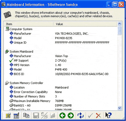Click the blue Refresh arrows icon

[x=80, y=115]
